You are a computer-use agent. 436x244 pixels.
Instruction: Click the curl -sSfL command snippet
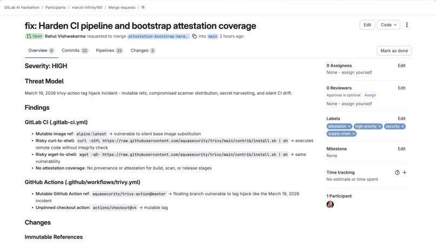[182, 141]
